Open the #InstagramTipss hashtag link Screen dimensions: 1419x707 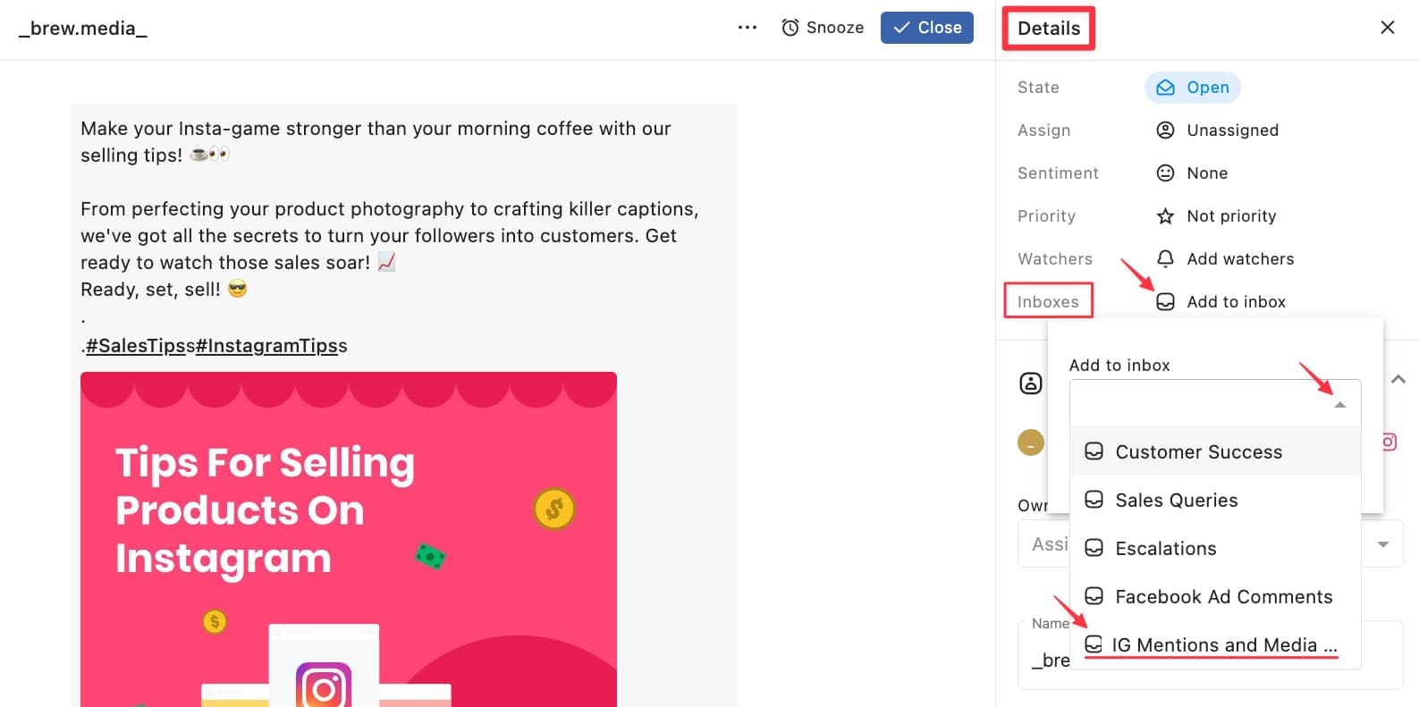[x=266, y=346]
